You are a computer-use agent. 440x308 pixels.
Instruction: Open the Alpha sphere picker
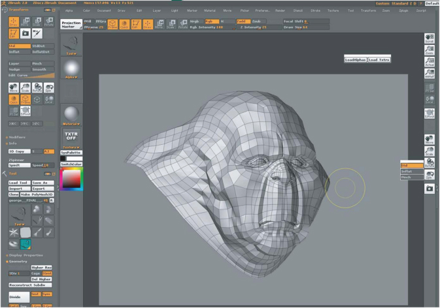tap(71, 68)
